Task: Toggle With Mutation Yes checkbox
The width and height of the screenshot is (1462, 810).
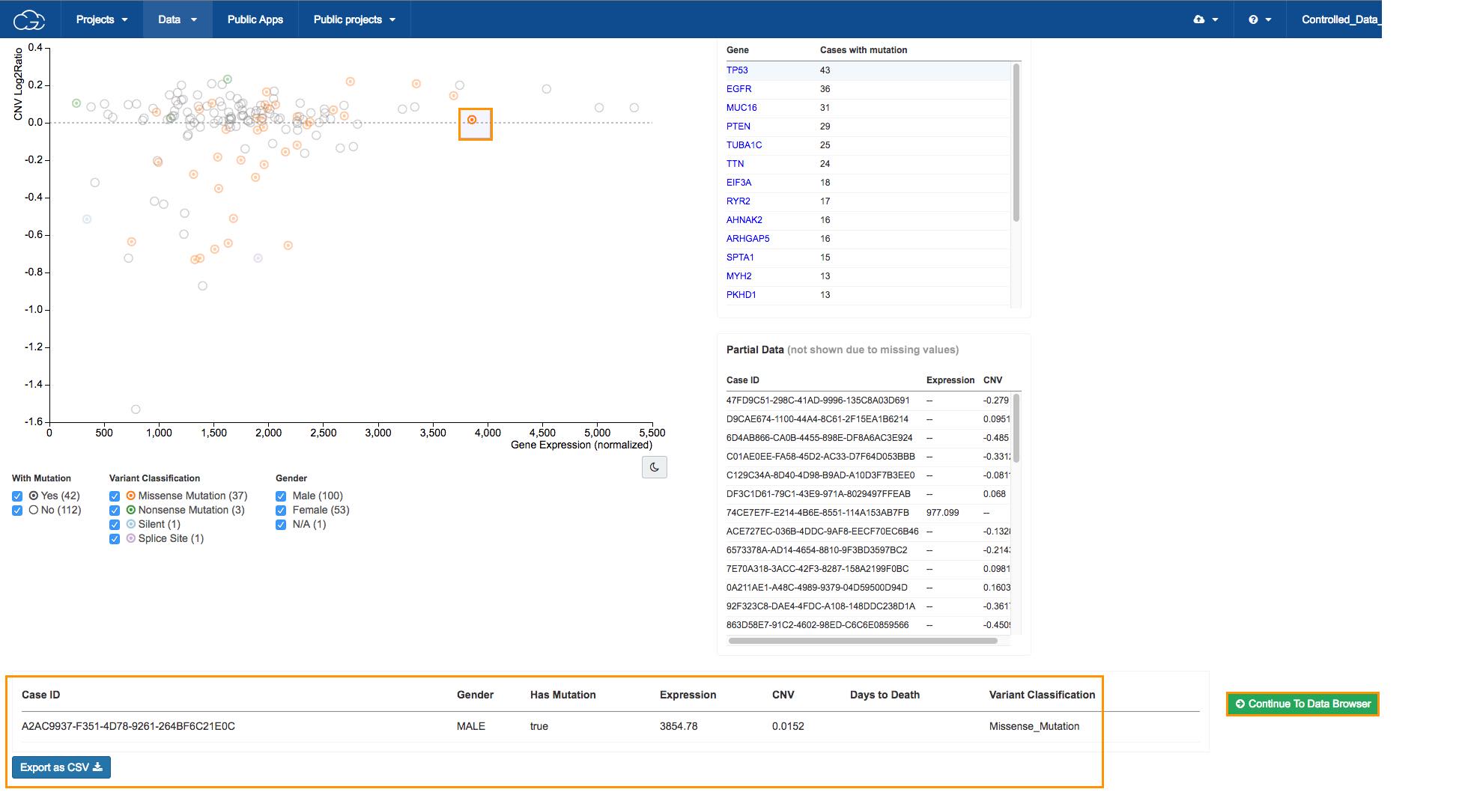Action: [x=17, y=496]
